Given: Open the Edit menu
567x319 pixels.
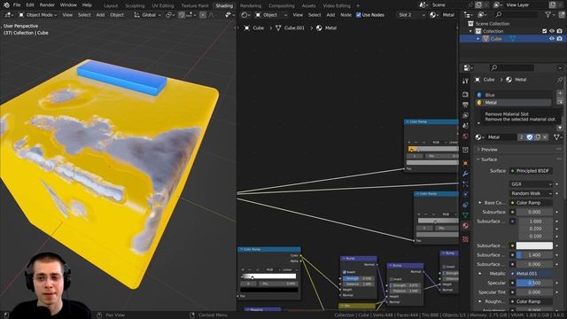Looking at the screenshot, I should tap(30, 5).
